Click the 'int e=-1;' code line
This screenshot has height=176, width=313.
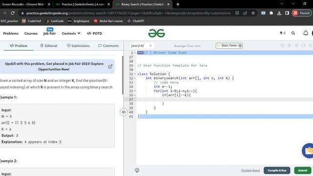coord(163,87)
